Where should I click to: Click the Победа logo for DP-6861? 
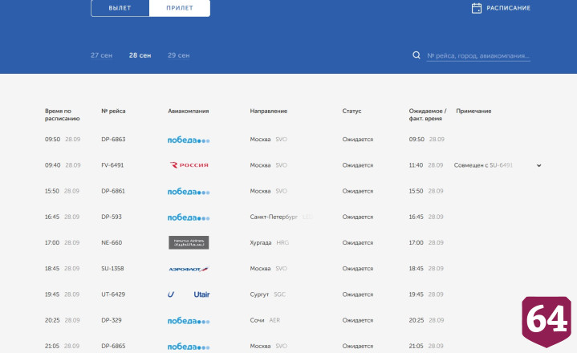pyautogui.click(x=189, y=192)
